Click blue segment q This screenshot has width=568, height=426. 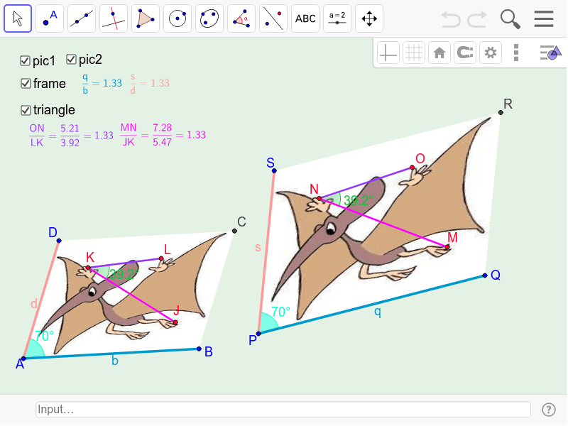(x=371, y=305)
